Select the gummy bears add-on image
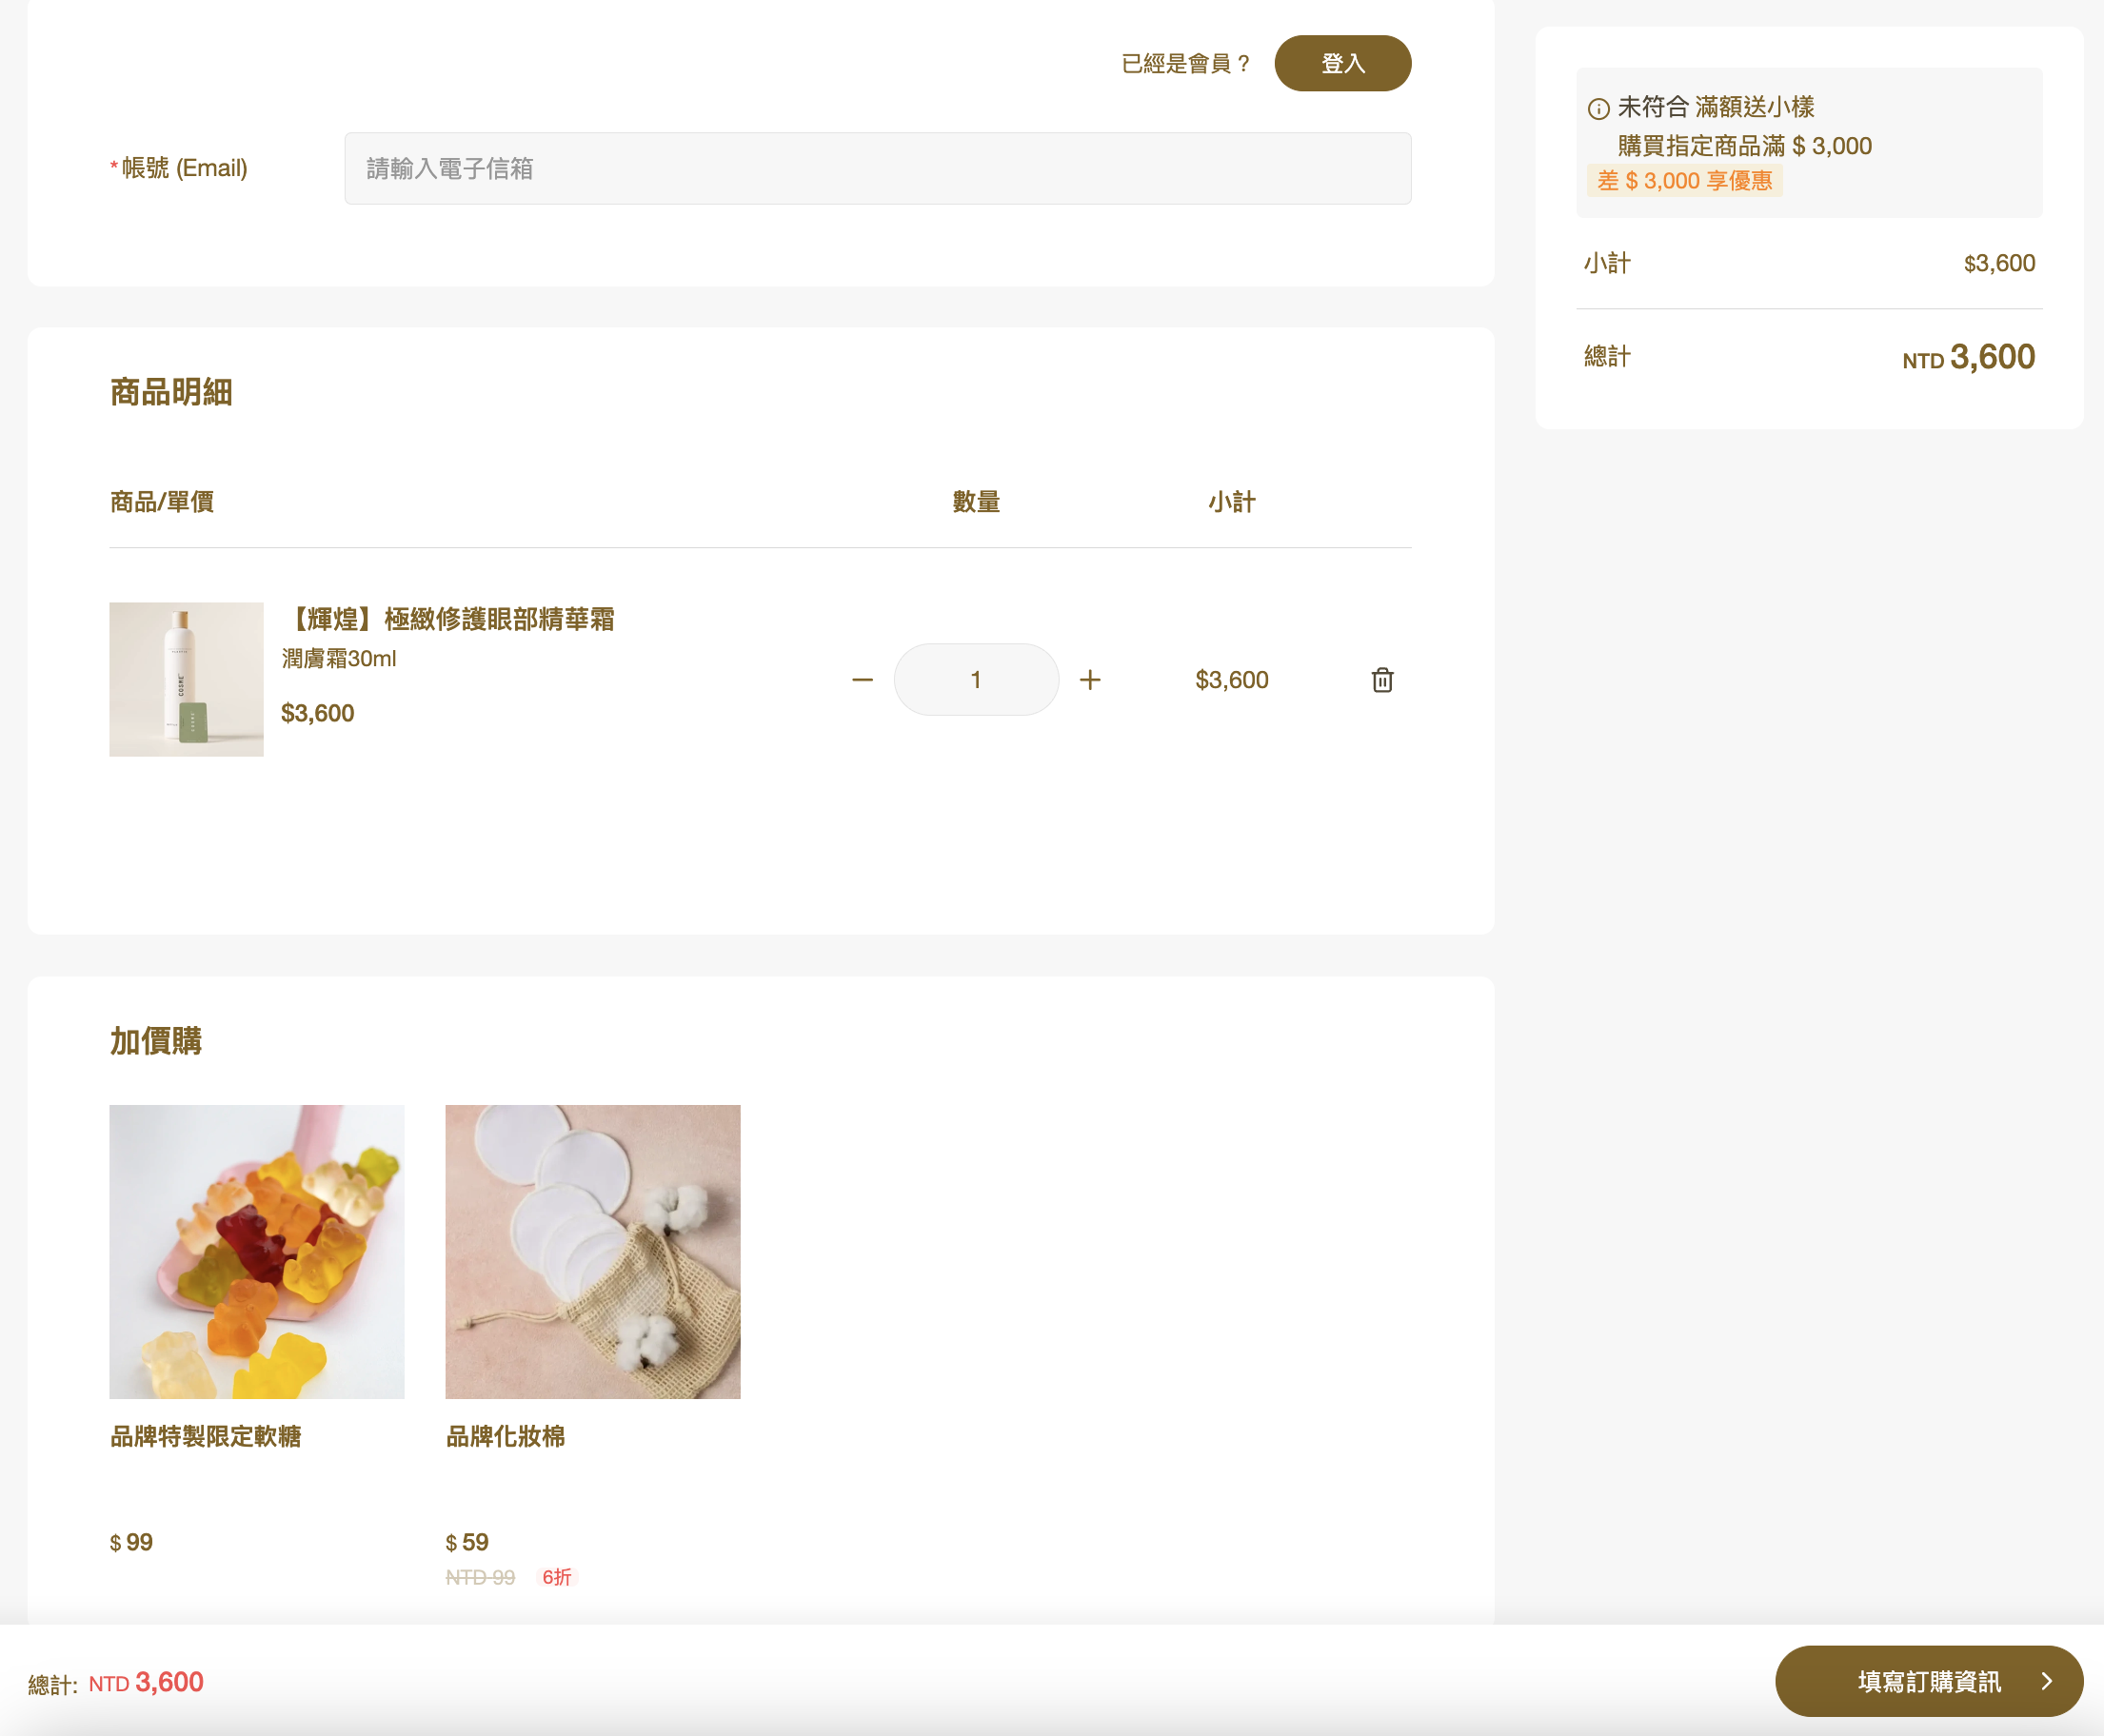The image size is (2104, 1736). click(x=257, y=1251)
